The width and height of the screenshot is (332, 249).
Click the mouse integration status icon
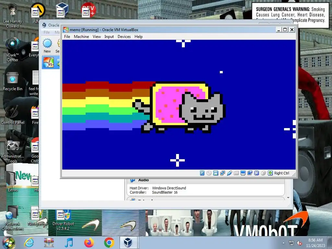click(263, 173)
